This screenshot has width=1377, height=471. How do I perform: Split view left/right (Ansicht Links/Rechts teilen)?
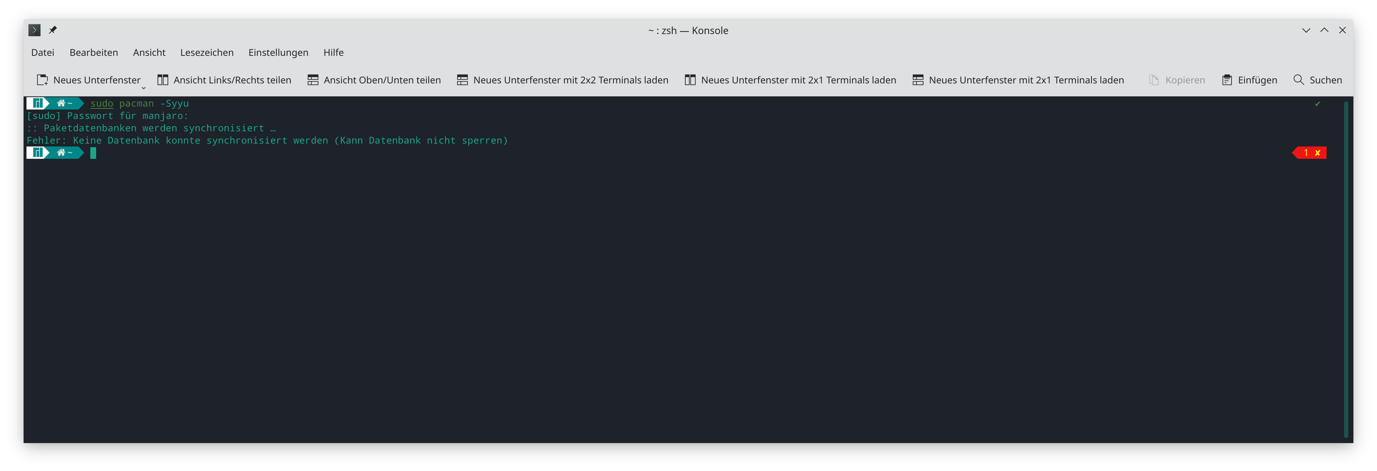tap(224, 80)
